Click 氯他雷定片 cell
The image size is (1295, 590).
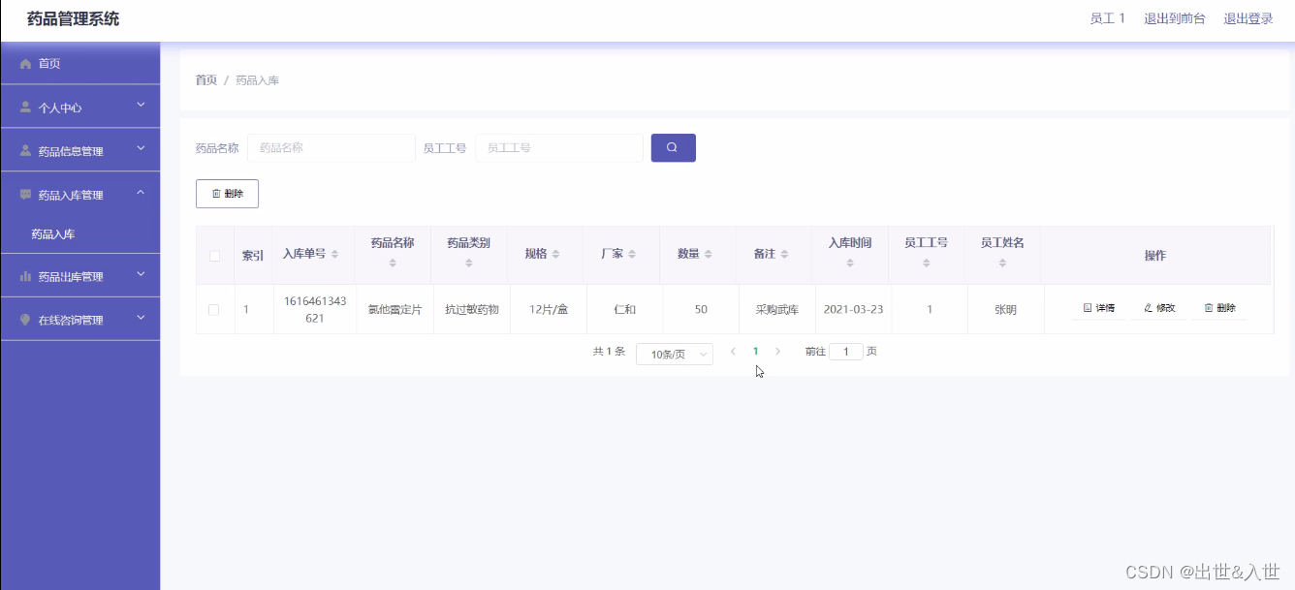pyautogui.click(x=395, y=310)
